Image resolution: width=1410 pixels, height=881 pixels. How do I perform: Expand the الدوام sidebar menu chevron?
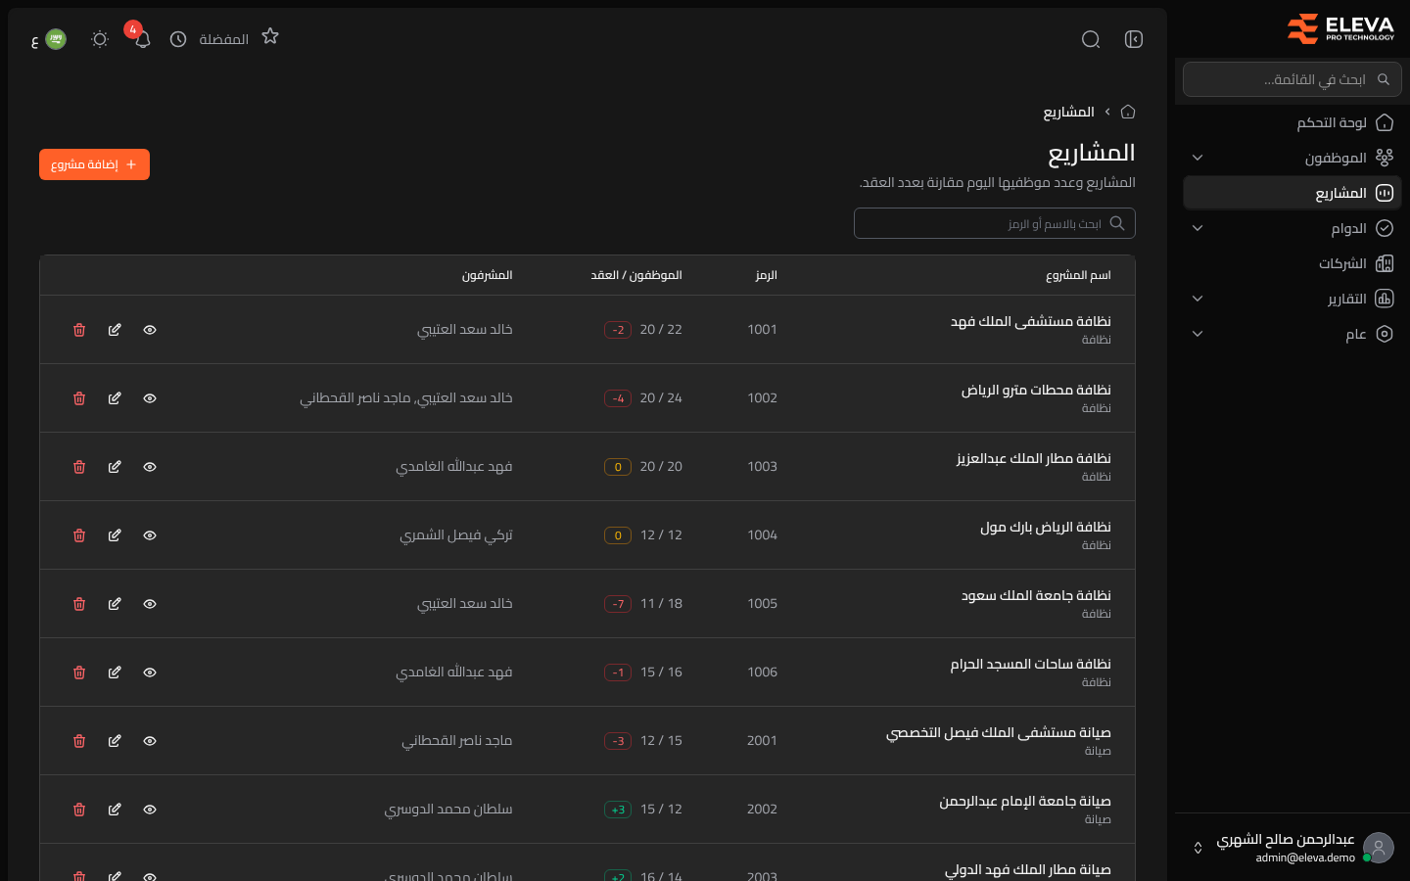click(x=1198, y=228)
